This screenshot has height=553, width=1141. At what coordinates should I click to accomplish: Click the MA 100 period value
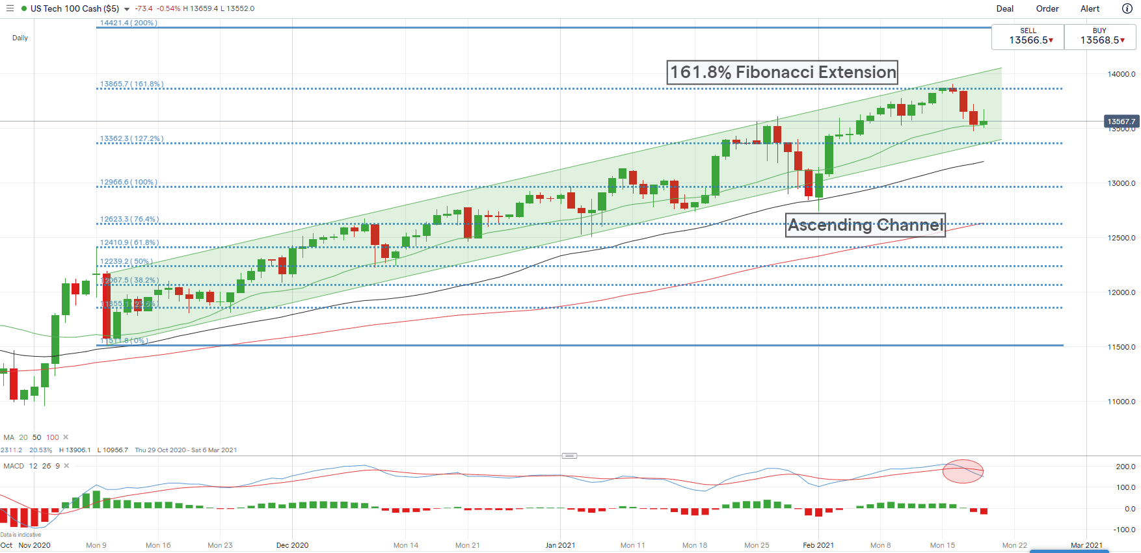click(53, 437)
